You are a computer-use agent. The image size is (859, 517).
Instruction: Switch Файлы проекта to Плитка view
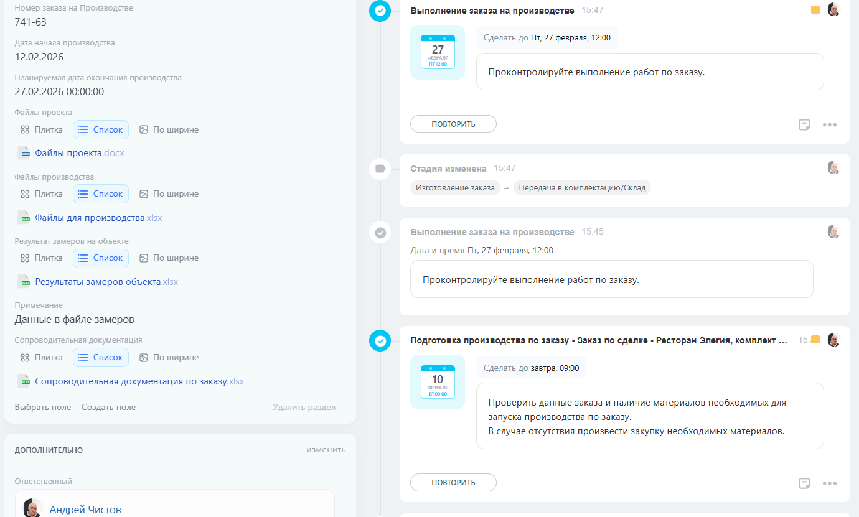pos(42,129)
